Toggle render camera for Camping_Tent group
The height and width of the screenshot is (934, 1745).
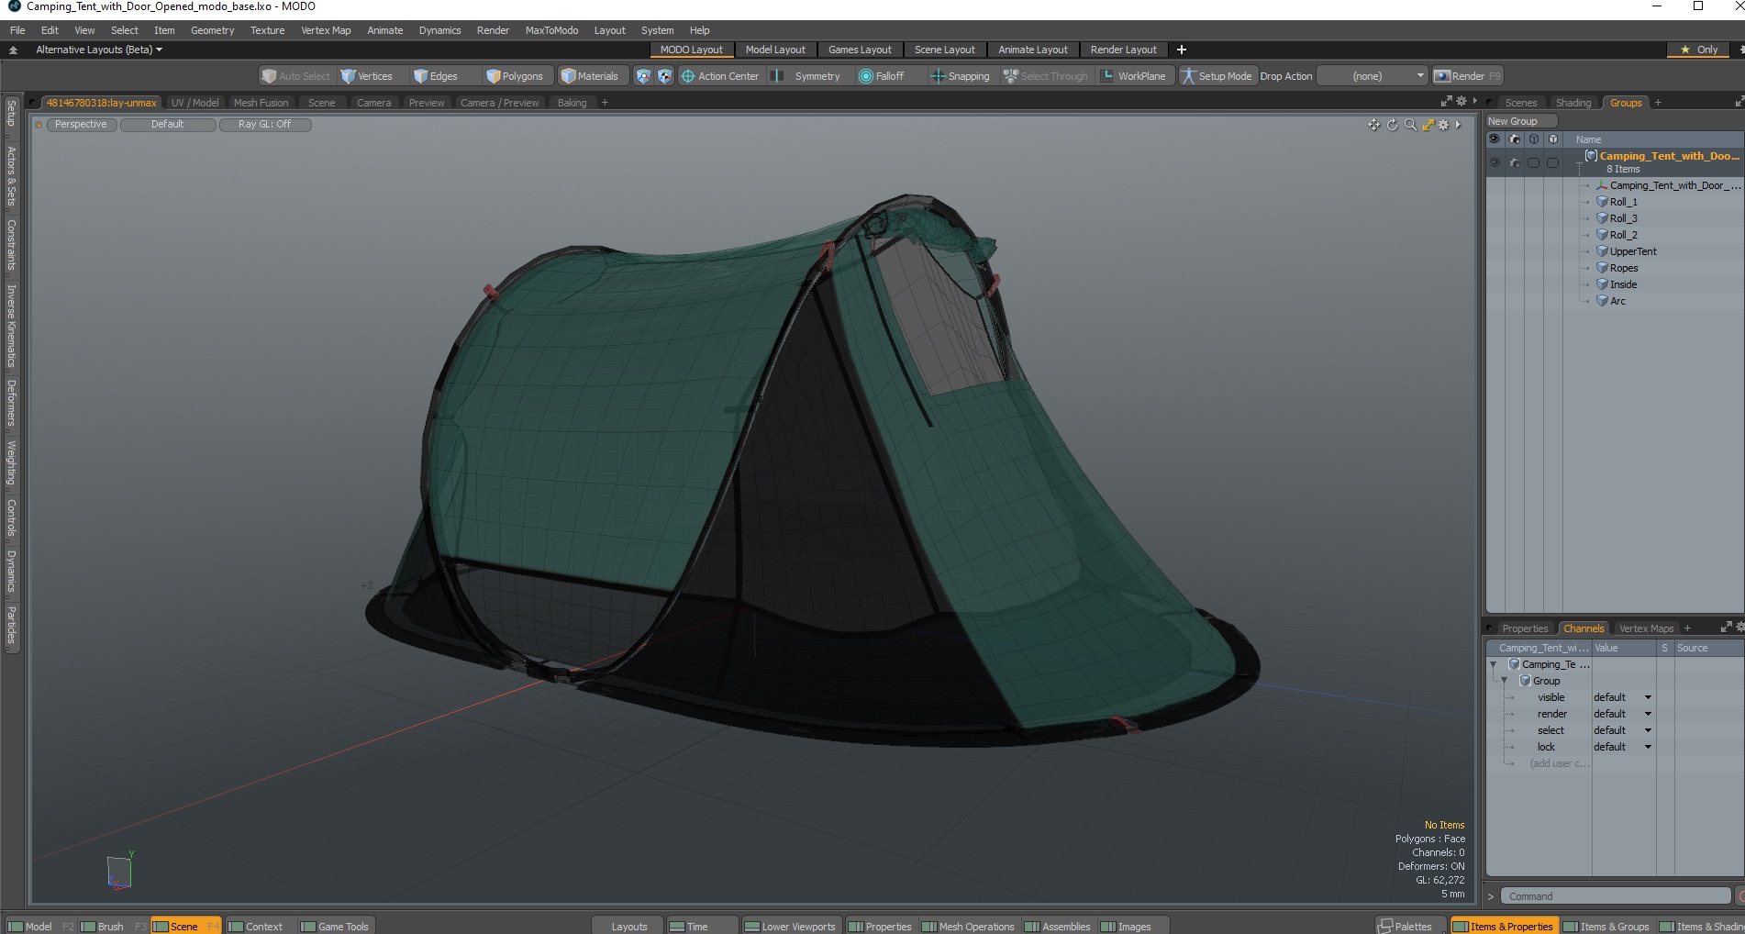tap(1514, 162)
